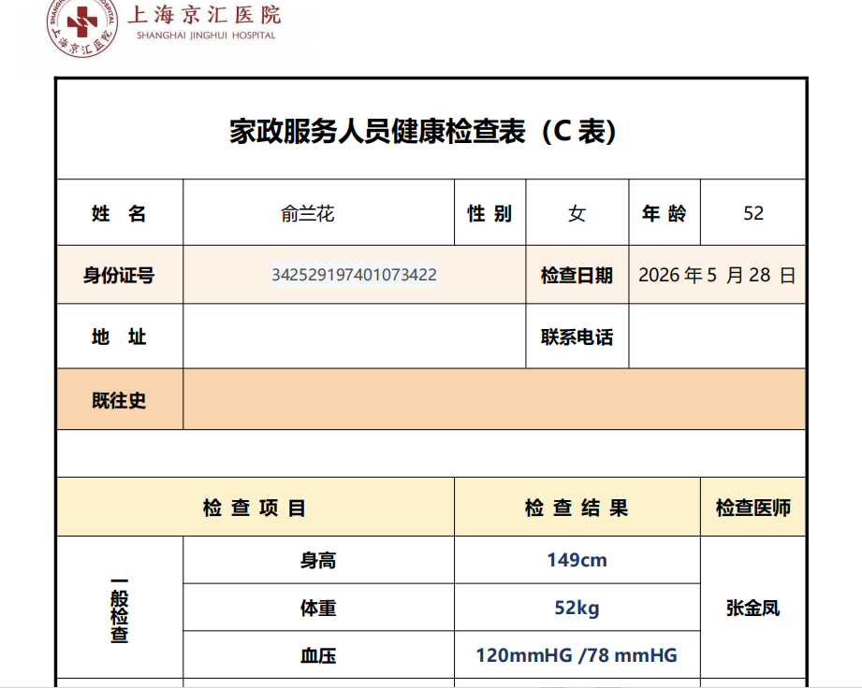This screenshot has width=862, height=688.
Task: Click the 身份证号 label cell
Action: coord(120,275)
